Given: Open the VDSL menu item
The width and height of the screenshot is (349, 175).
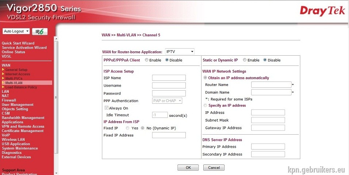Looking at the screenshot, I should [7, 56].
